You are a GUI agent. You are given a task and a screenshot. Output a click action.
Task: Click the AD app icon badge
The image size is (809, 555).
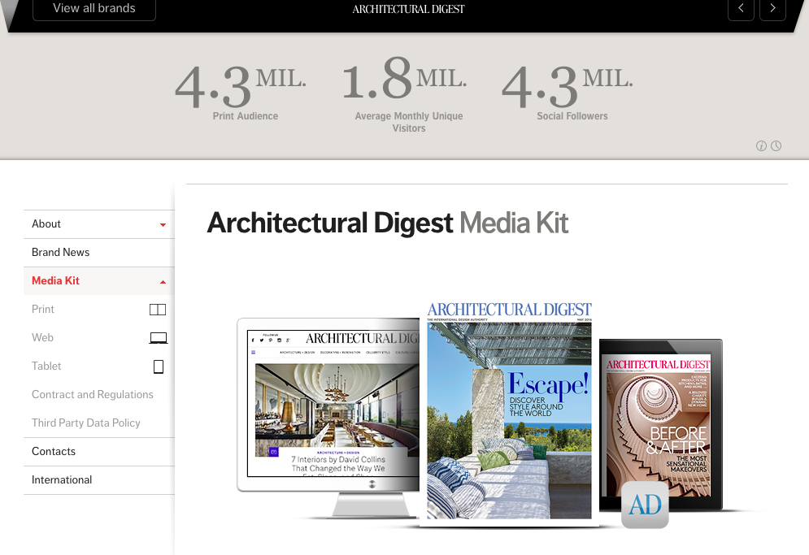[x=645, y=505]
